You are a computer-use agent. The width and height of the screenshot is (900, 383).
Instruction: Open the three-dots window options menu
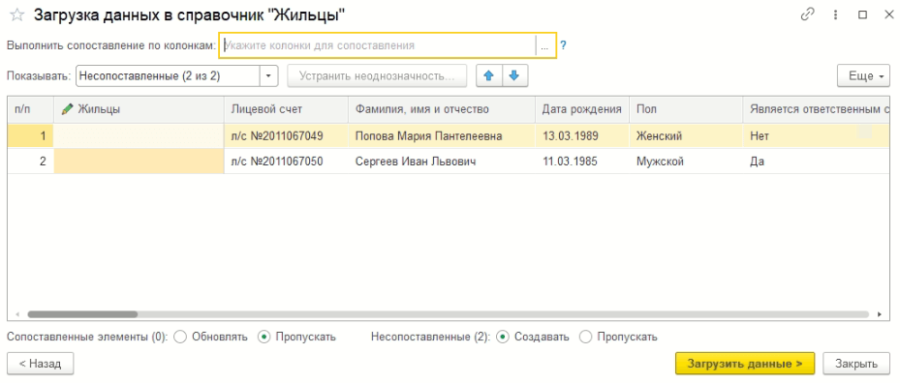click(836, 15)
